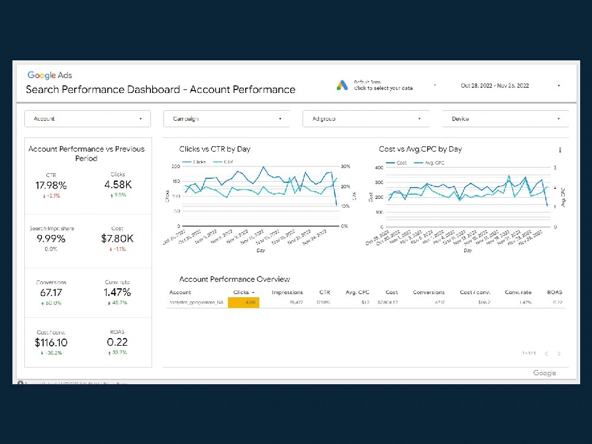
Task: Sort table by Conversions column header
Action: [429, 292]
